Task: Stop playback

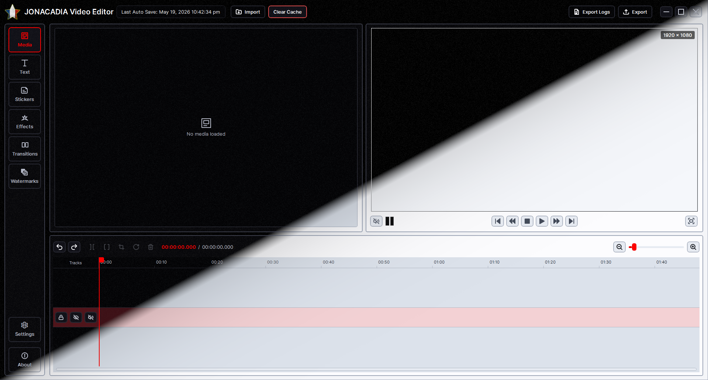Action: [527, 221]
